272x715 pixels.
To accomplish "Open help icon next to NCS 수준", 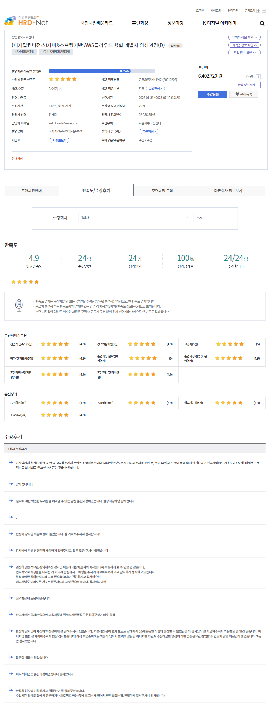I will (x=60, y=89).
